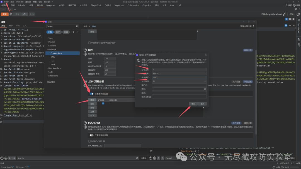301x169 pixels.
Task: Toggle upstream proxy 仅覆盖项目设置 switch
Action: click(92, 94)
